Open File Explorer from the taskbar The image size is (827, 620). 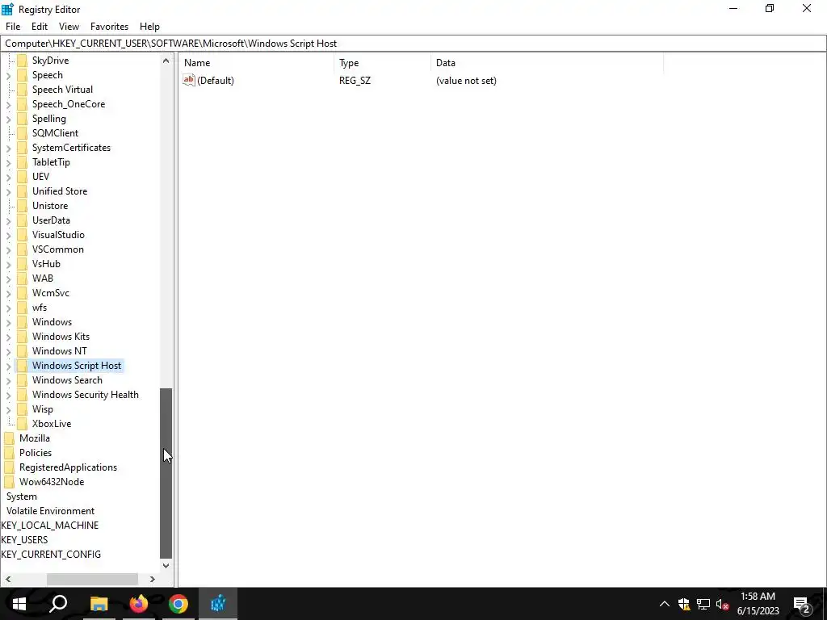[99, 604]
